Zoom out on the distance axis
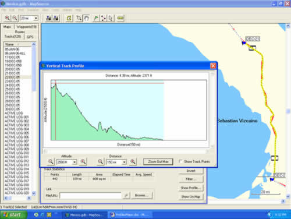This screenshot has height=219, width=291. click(x=100, y=161)
